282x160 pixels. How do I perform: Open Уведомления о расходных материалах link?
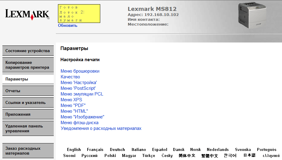click(101, 128)
